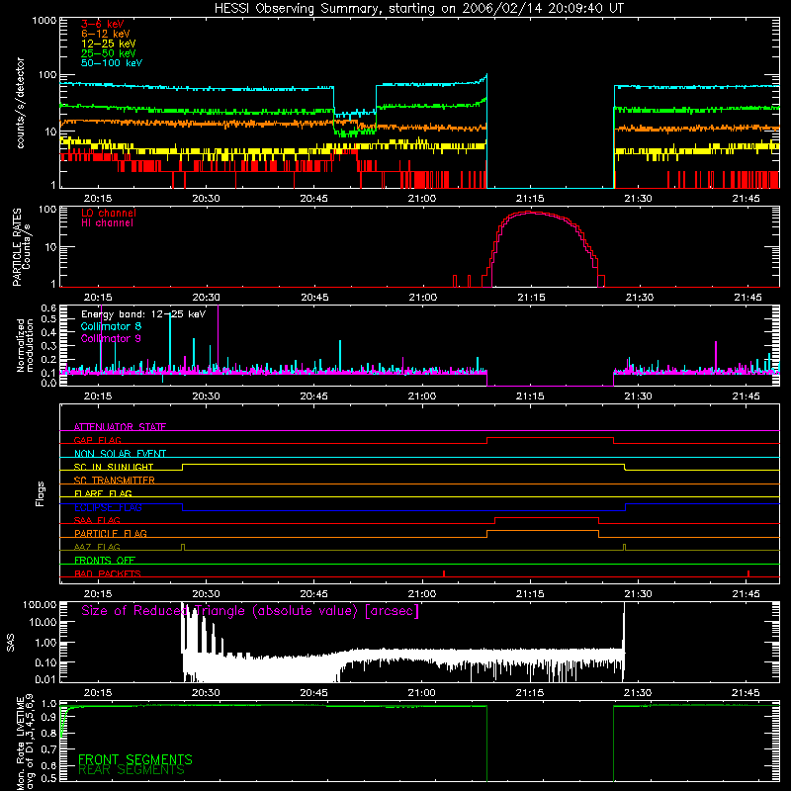Click the 1000 label on counts axis
Screen dimensions: 791x791
pos(44,21)
